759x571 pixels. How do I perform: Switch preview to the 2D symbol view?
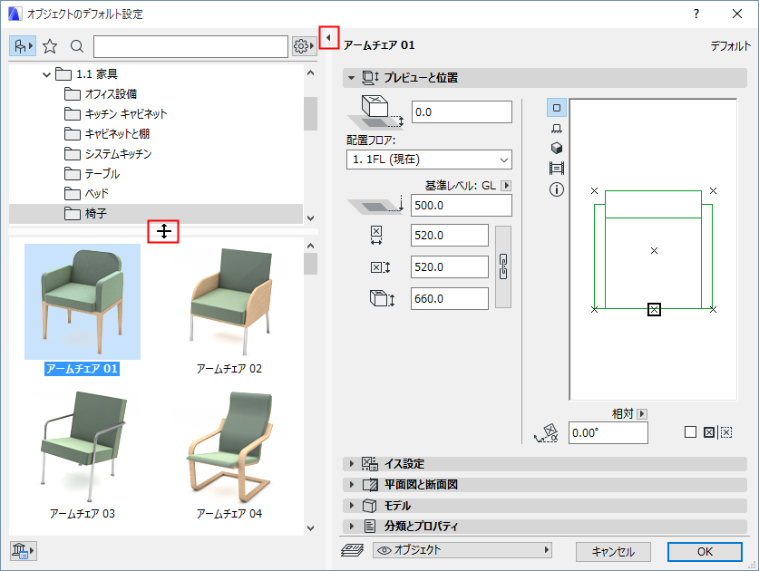click(x=556, y=107)
